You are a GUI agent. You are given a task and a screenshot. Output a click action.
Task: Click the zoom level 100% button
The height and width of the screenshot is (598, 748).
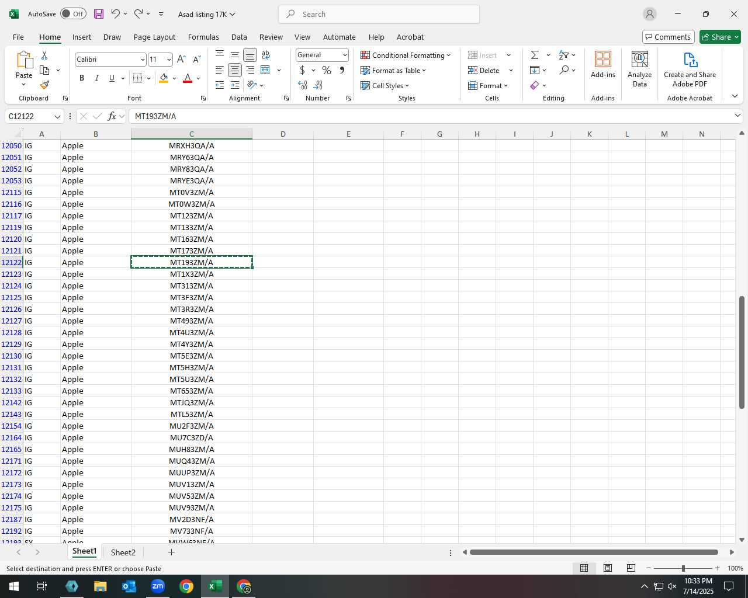tap(735, 568)
